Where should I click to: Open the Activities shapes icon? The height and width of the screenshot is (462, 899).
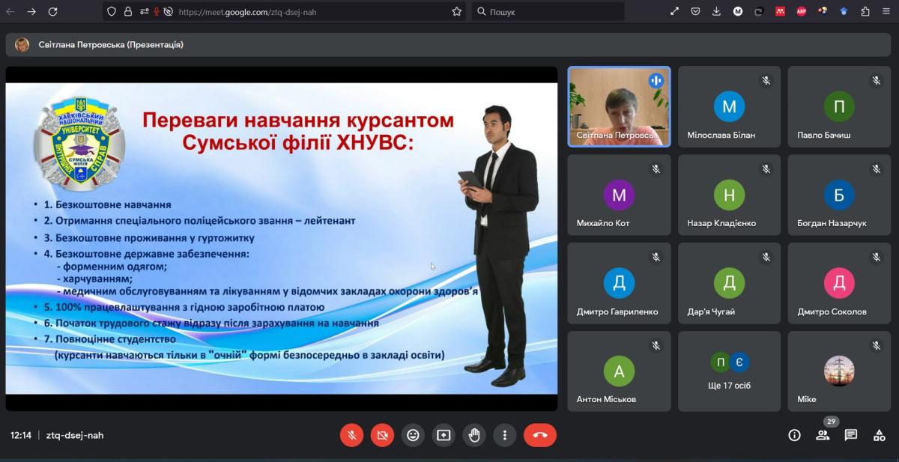pos(880,435)
